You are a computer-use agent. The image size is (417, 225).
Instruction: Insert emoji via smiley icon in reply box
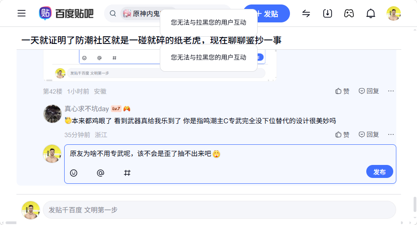click(x=74, y=173)
